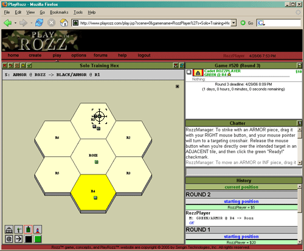Visit the forums nav link
The width and height of the screenshot is (304, 251).
[100, 55]
